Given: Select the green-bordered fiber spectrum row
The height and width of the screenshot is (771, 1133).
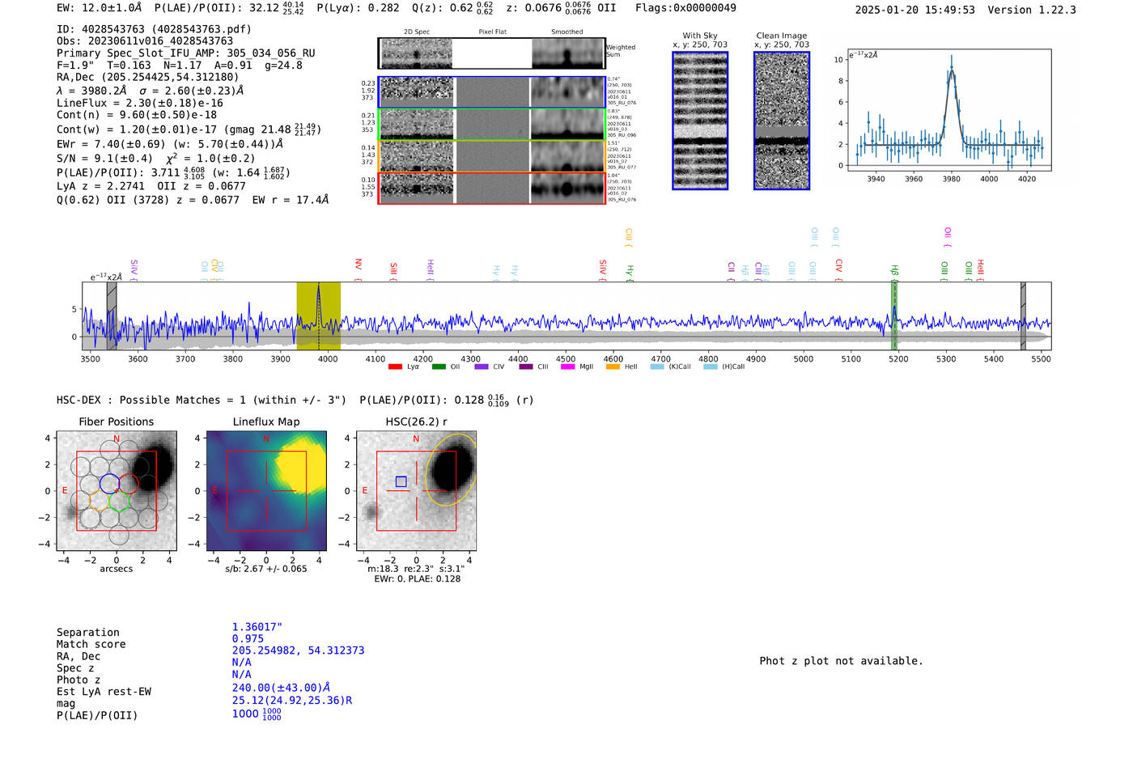Looking at the screenshot, I should pyautogui.click(x=492, y=124).
